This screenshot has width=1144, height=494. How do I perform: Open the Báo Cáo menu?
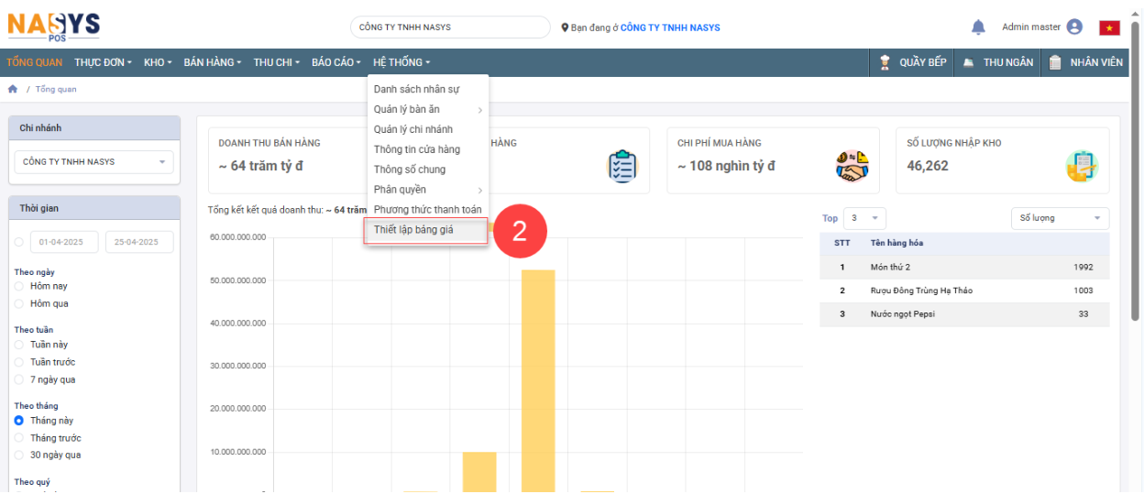(335, 62)
